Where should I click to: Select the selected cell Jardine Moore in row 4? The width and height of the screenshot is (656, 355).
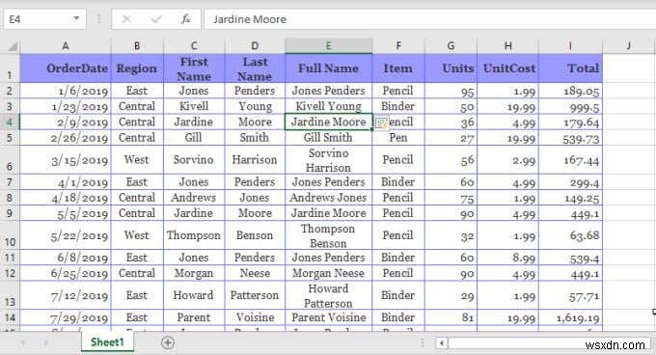pos(328,123)
